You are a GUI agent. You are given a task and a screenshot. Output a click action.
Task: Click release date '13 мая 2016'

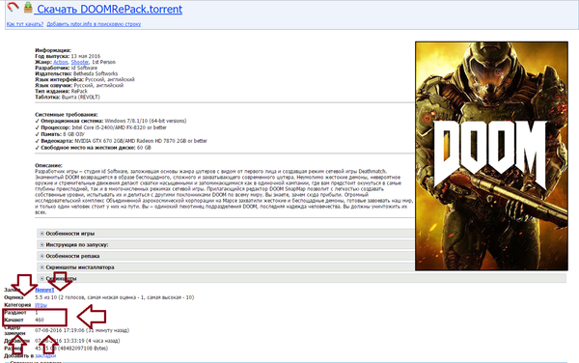pos(85,56)
